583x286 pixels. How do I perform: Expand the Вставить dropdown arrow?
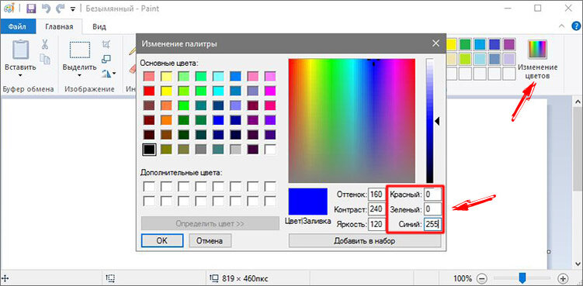click(20, 74)
